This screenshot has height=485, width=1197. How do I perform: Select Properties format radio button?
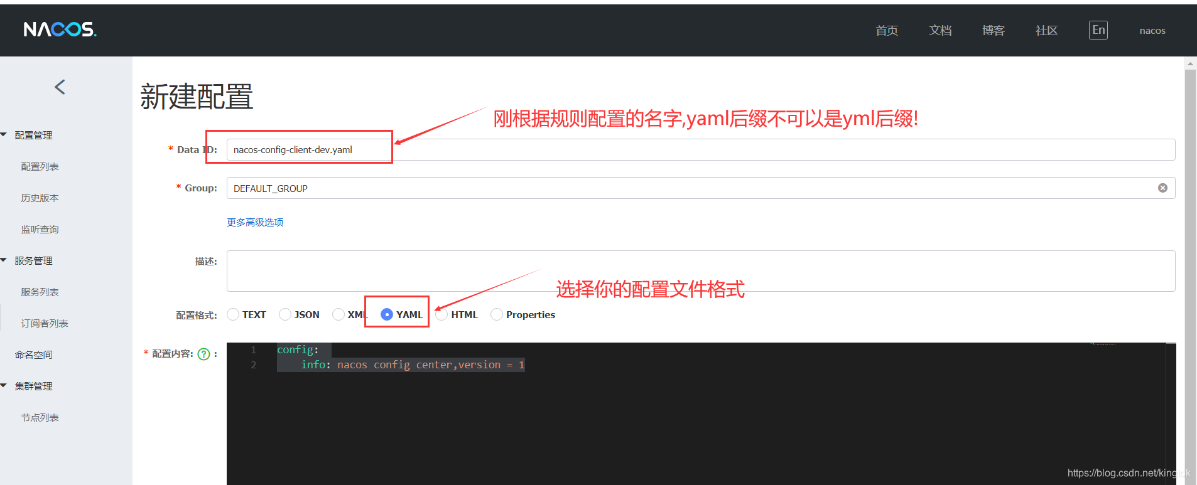(497, 314)
